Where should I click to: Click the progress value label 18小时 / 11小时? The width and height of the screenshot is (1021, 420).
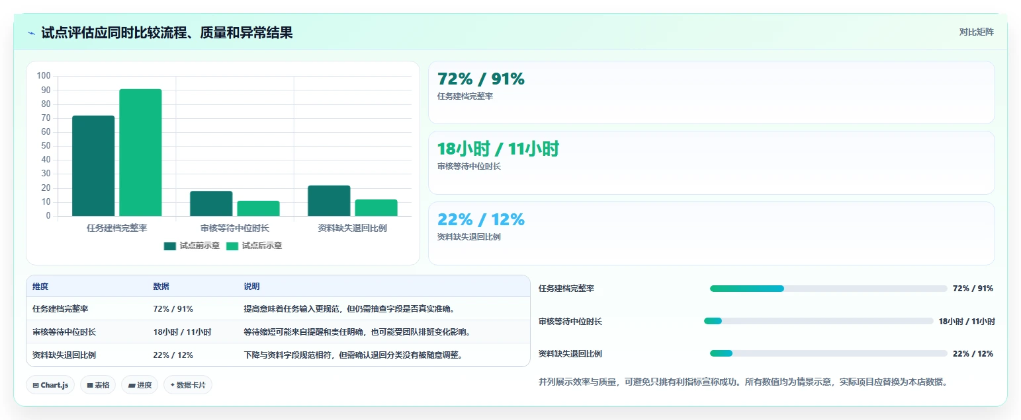[967, 321]
